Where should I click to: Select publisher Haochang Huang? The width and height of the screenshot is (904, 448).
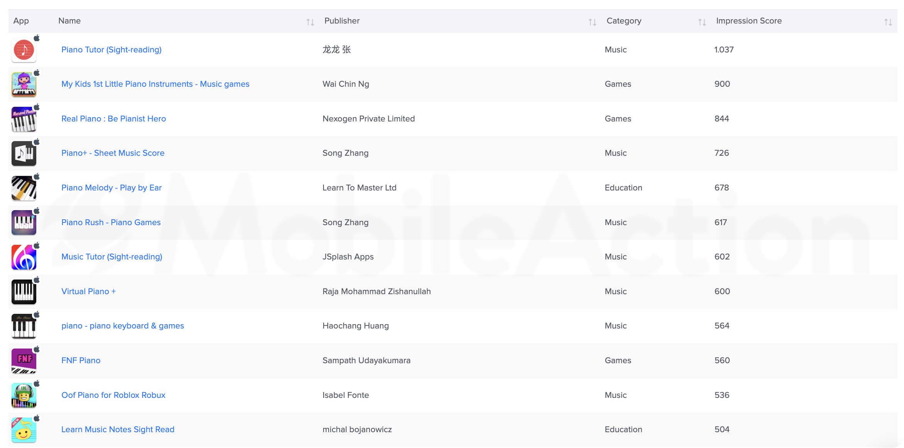356,326
